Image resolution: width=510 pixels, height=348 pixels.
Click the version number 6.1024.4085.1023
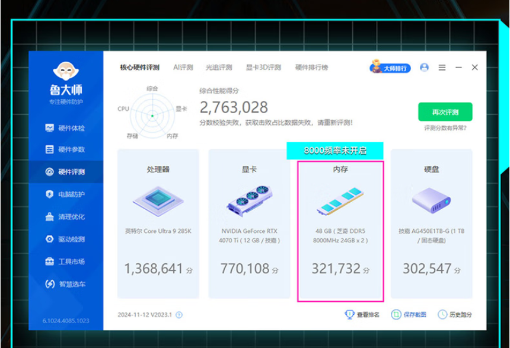[x=66, y=321]
